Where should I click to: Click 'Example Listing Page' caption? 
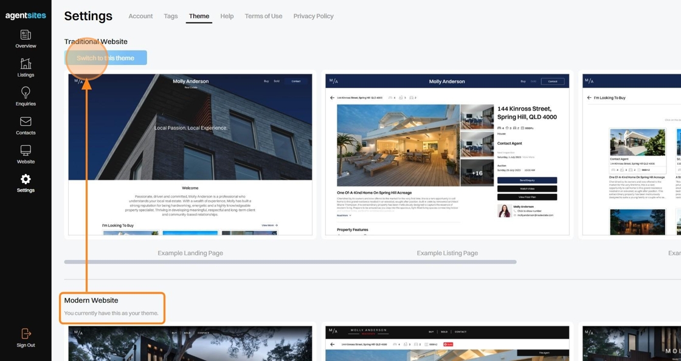click(448, 253)
